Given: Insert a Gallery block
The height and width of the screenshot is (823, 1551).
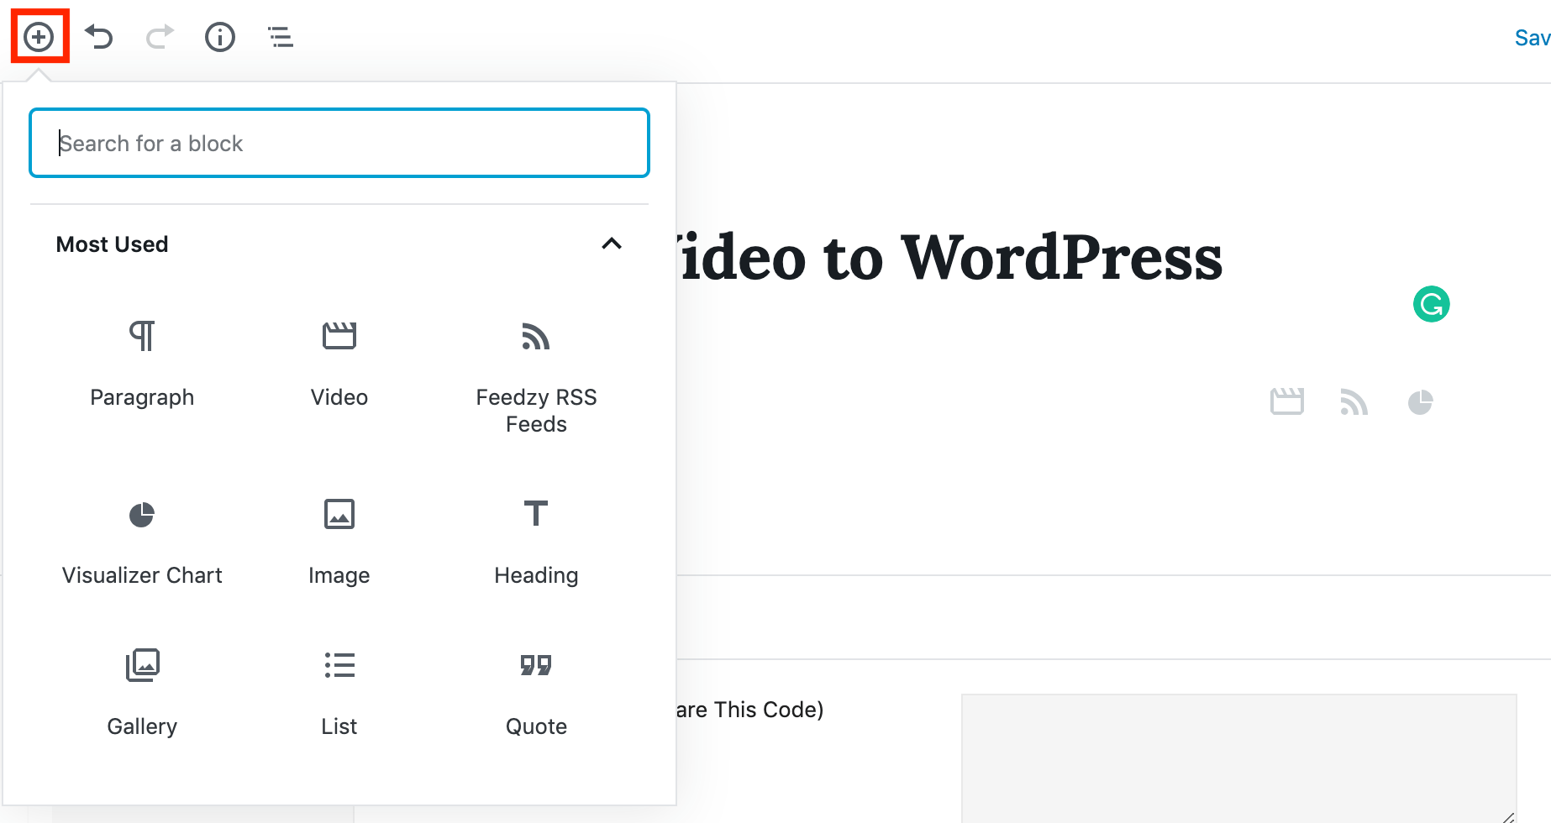Looking at the screenshot, I should [x=142, y=690].
